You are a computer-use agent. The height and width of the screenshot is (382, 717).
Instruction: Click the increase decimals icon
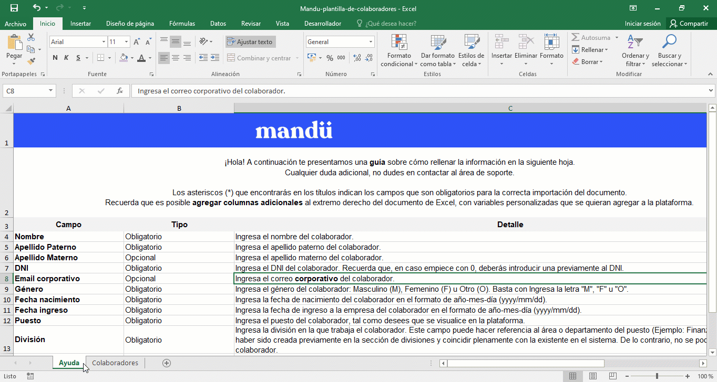click(357, 58)
